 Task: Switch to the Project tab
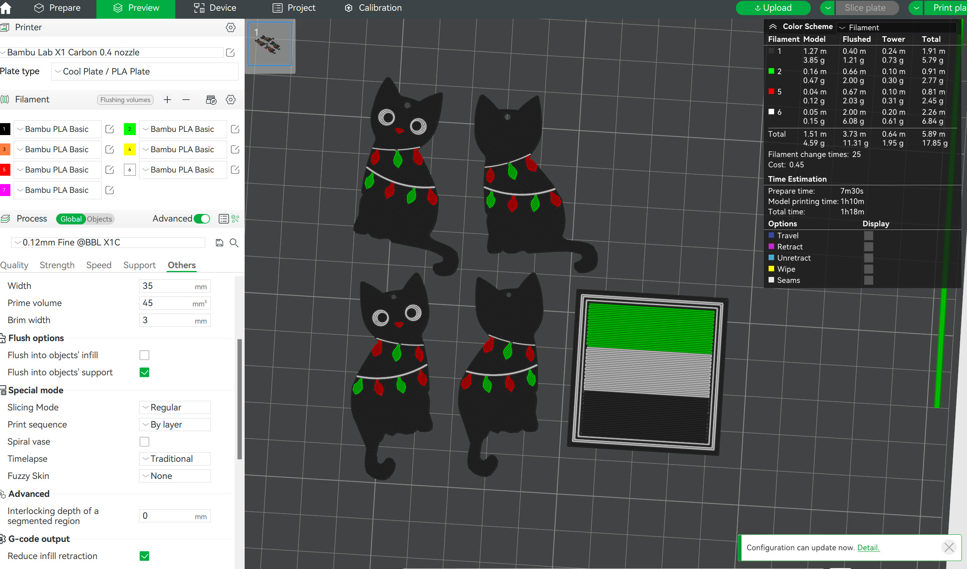tap(294, 8)
